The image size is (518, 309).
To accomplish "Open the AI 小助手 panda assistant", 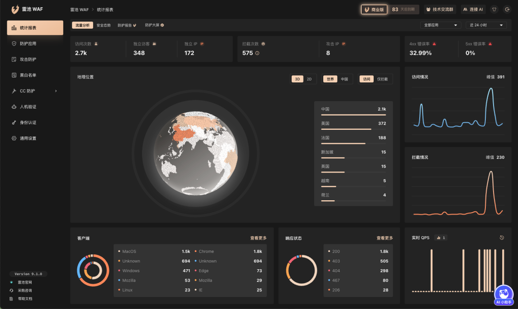I will (504, 296).
